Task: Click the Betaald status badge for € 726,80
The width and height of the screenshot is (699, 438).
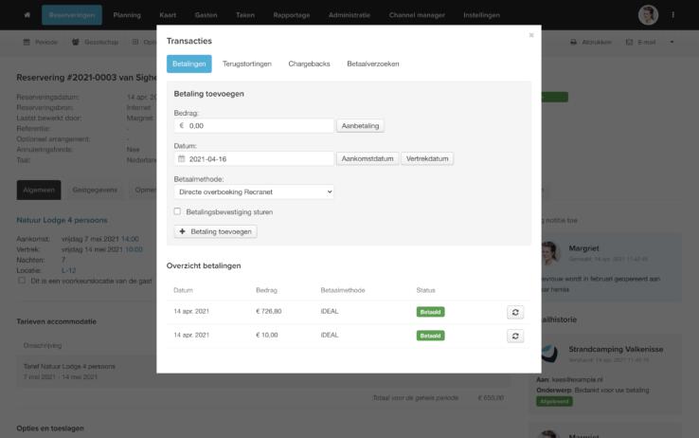Action: pos(430,312)
